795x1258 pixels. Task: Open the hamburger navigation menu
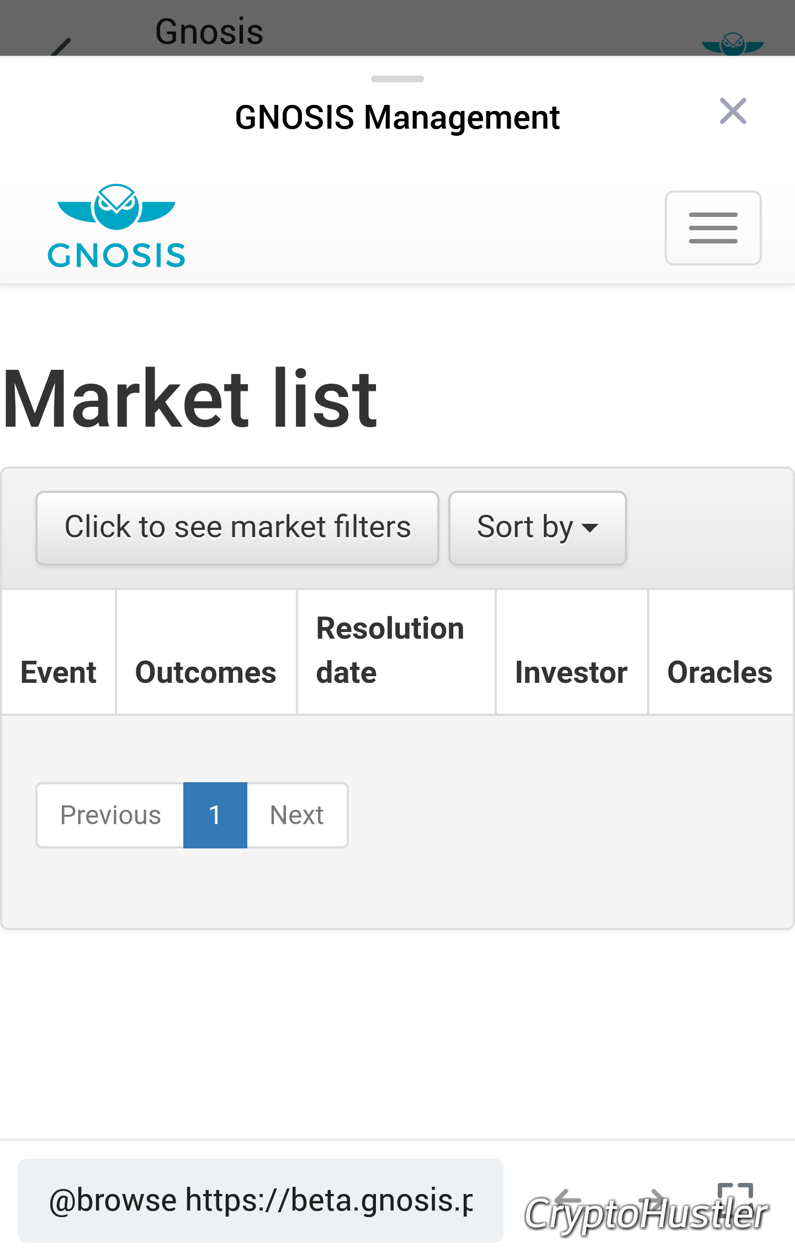(x=713, y=228)
